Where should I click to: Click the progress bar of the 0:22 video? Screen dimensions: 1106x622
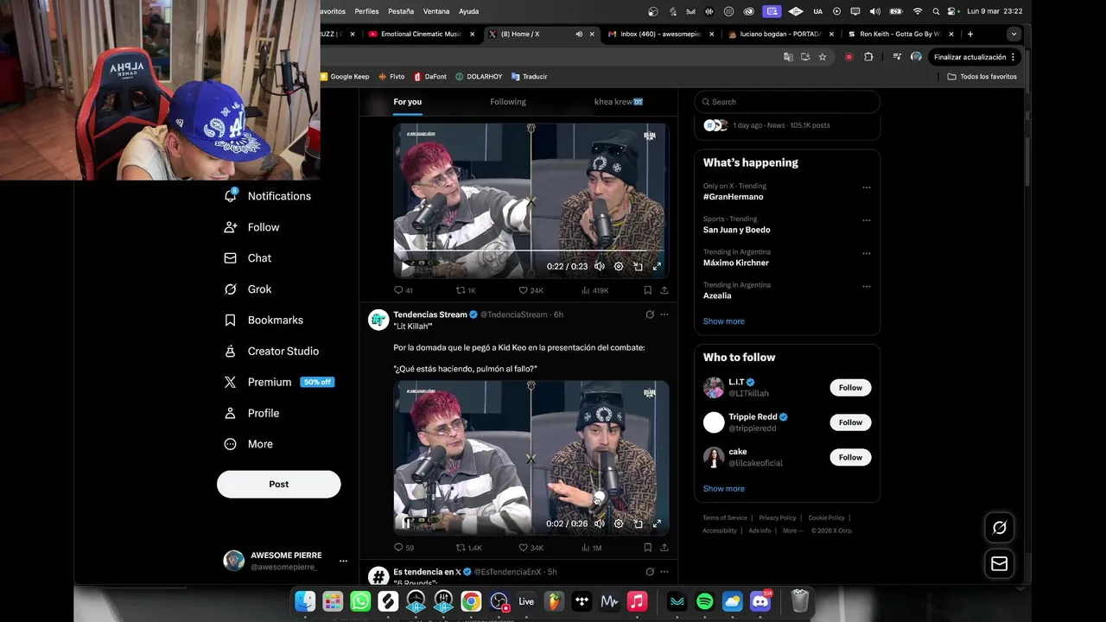click(531, 251)
